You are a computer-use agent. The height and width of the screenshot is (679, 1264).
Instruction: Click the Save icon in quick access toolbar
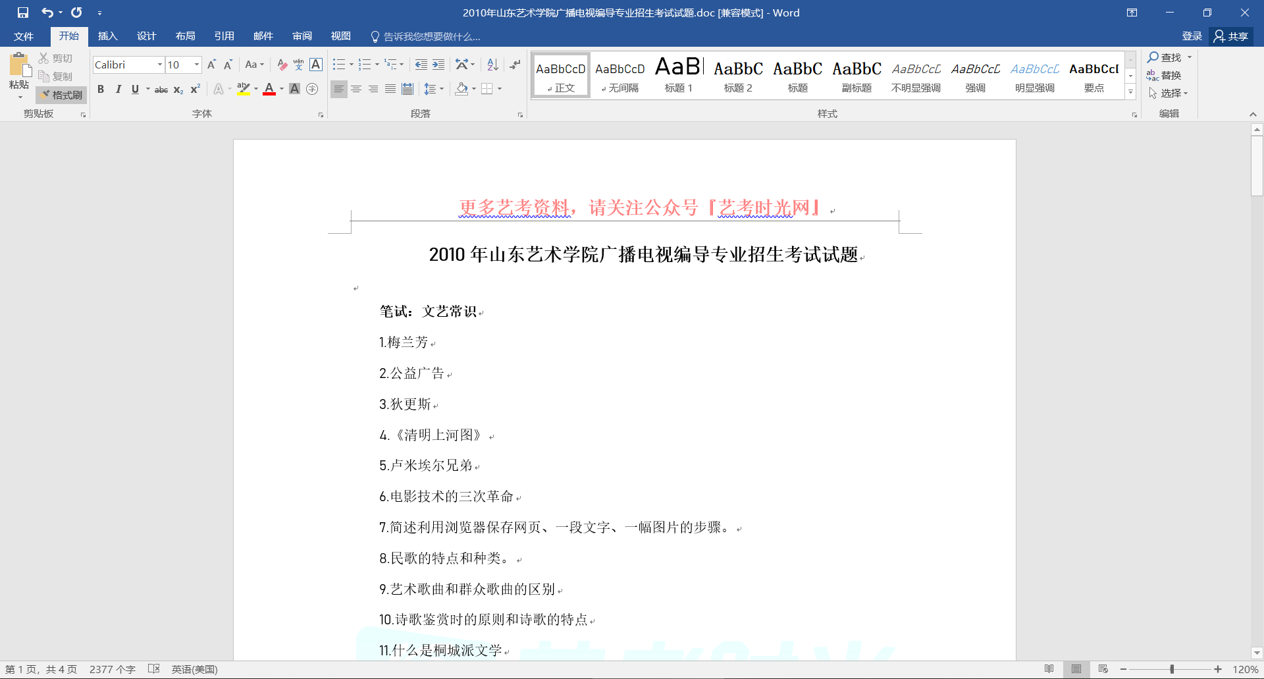coord(23,13)
